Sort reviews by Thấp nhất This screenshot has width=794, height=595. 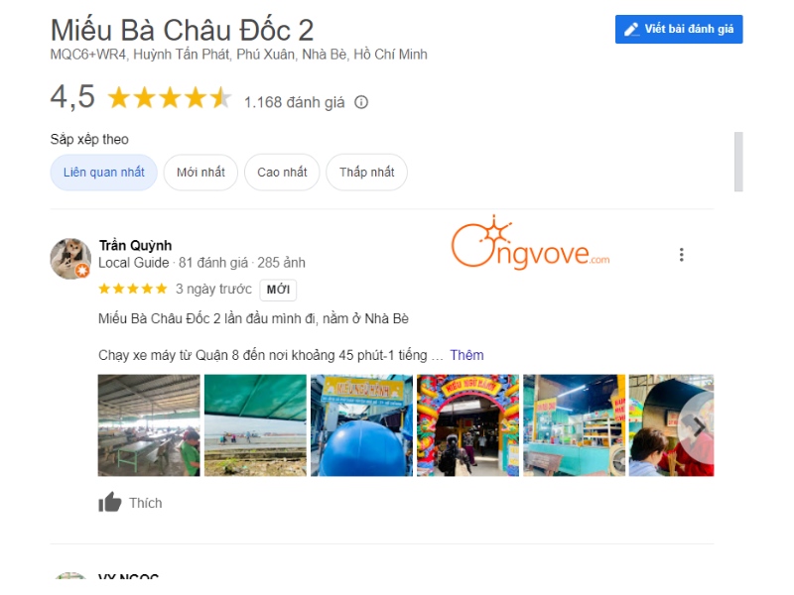pyautogui.click(x=366, y=173)
